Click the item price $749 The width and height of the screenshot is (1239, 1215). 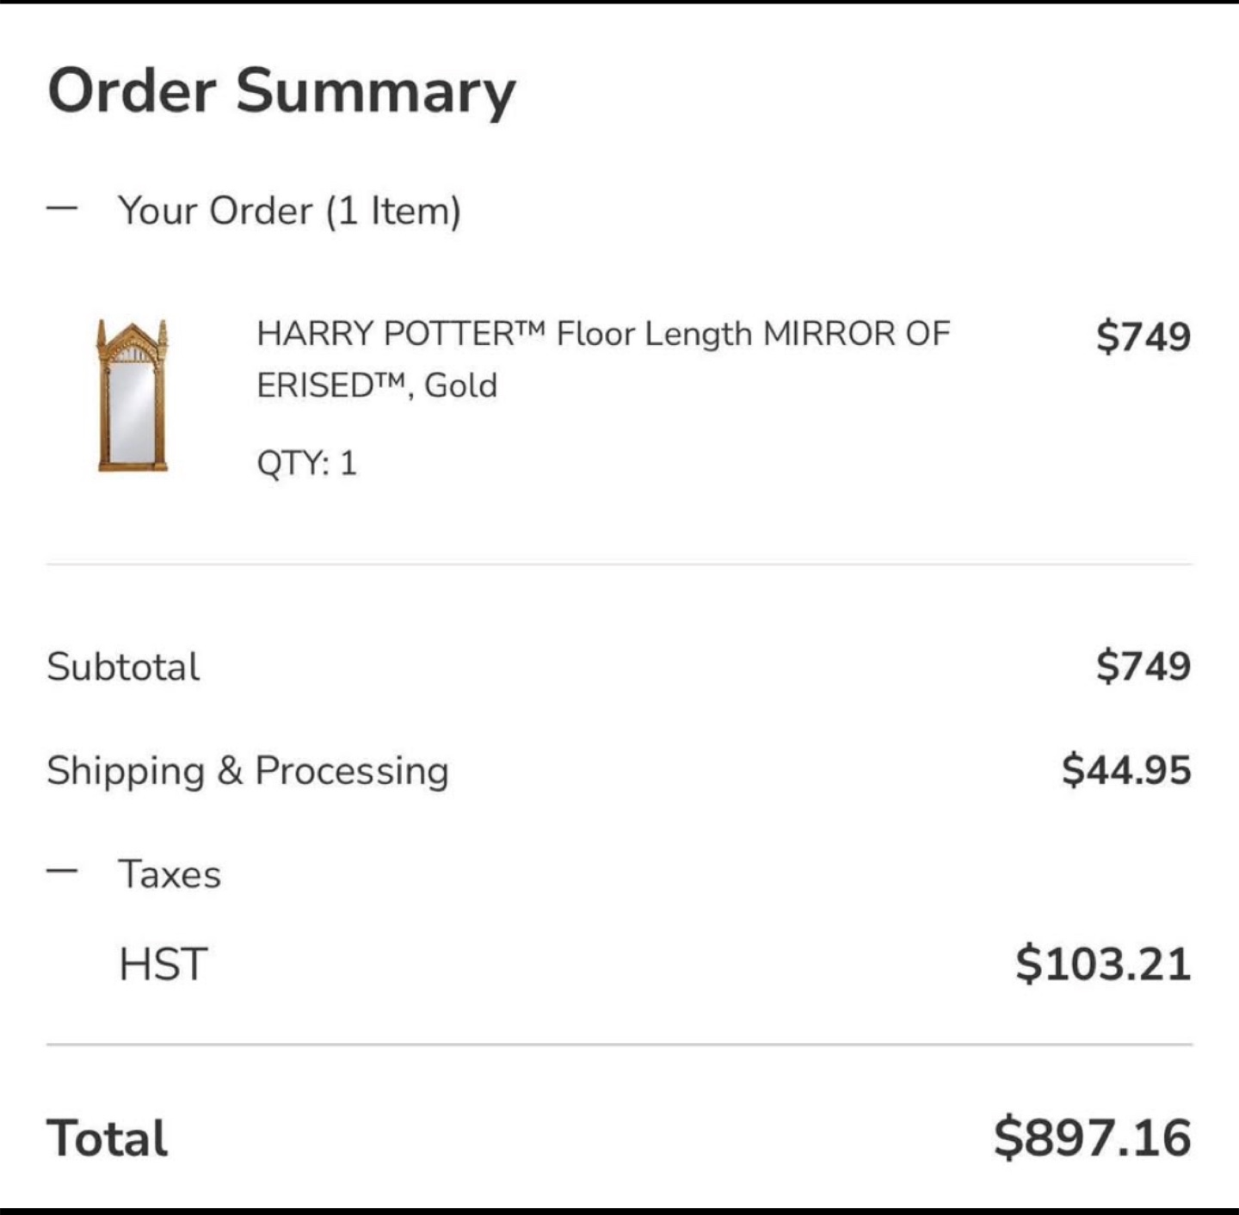pos(1143,336)
